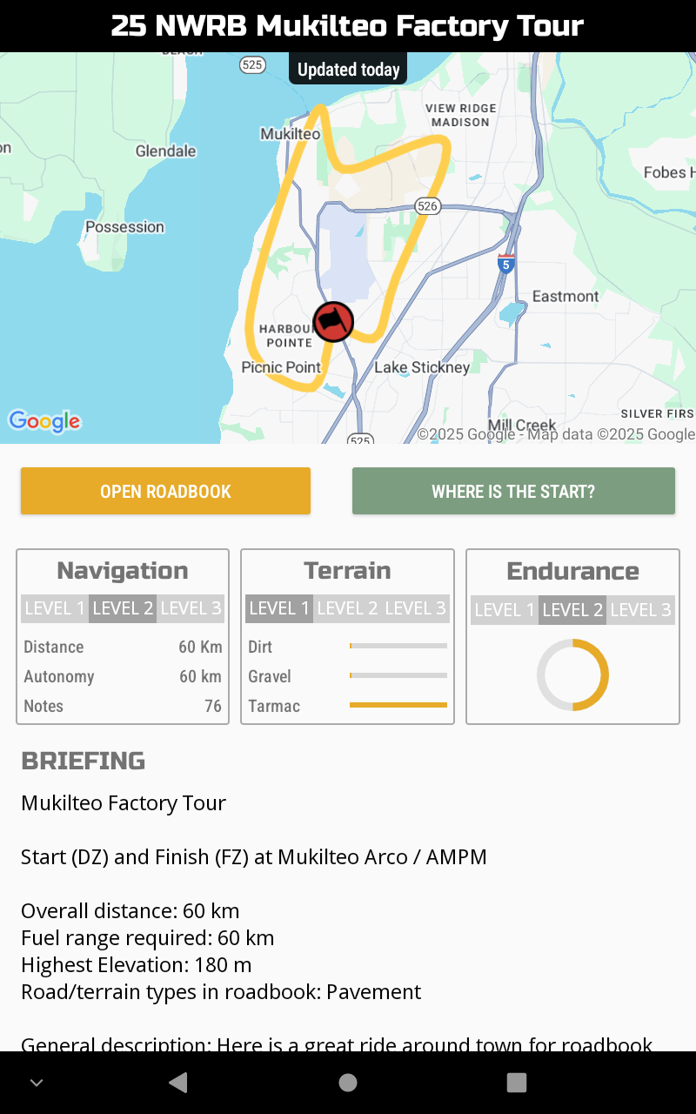This screenshot has height=1114, width=696.
Task: Select Terrain LEVEL 2 tab
Action: pyautogui.click(x=347, y=608)
